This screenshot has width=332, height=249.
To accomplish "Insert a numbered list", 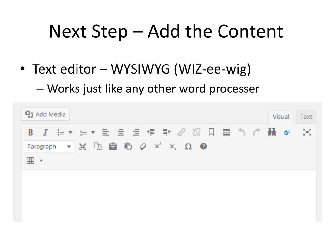I will click(x=83, y=132).
